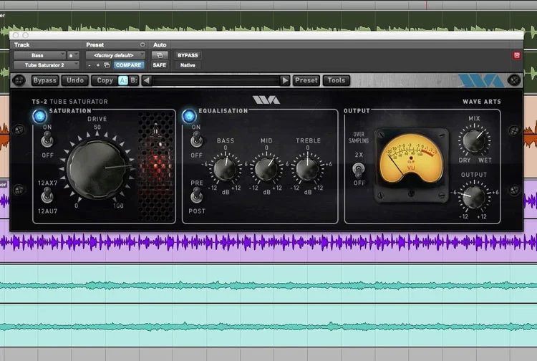Click the blue Saturation power LED
537x361 pixels.
point(39,116)
